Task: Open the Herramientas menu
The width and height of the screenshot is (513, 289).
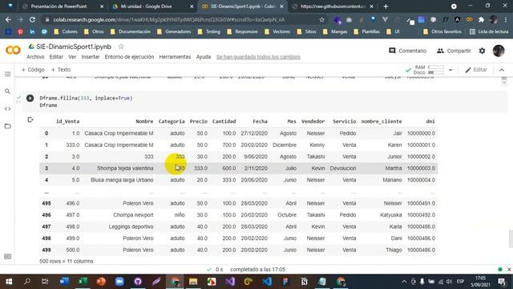Action: point(175,57)
